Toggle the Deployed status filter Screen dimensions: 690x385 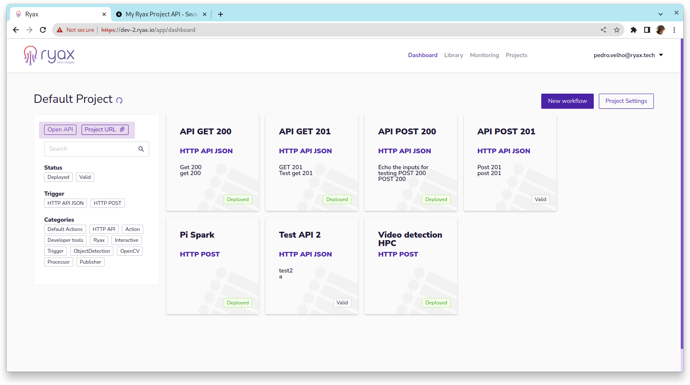click(58, 177)
